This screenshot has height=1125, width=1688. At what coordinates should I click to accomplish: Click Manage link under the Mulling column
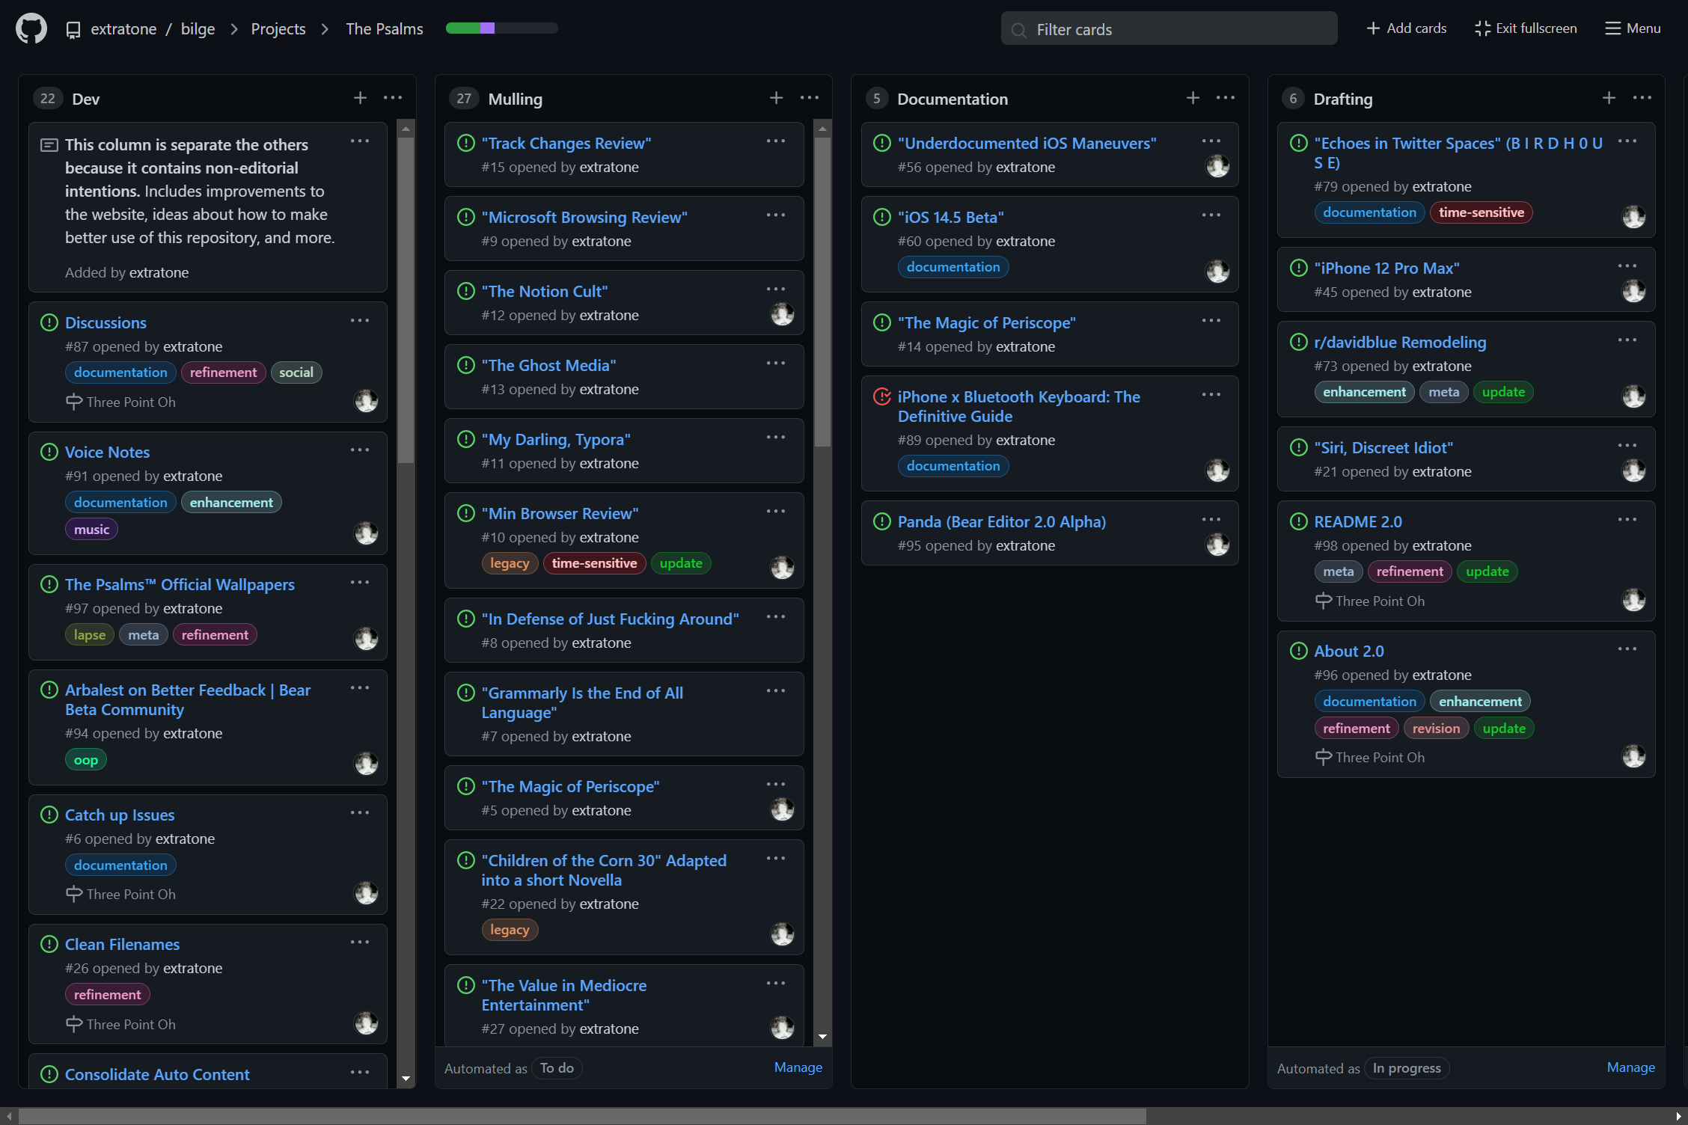tap(798, 1067)
